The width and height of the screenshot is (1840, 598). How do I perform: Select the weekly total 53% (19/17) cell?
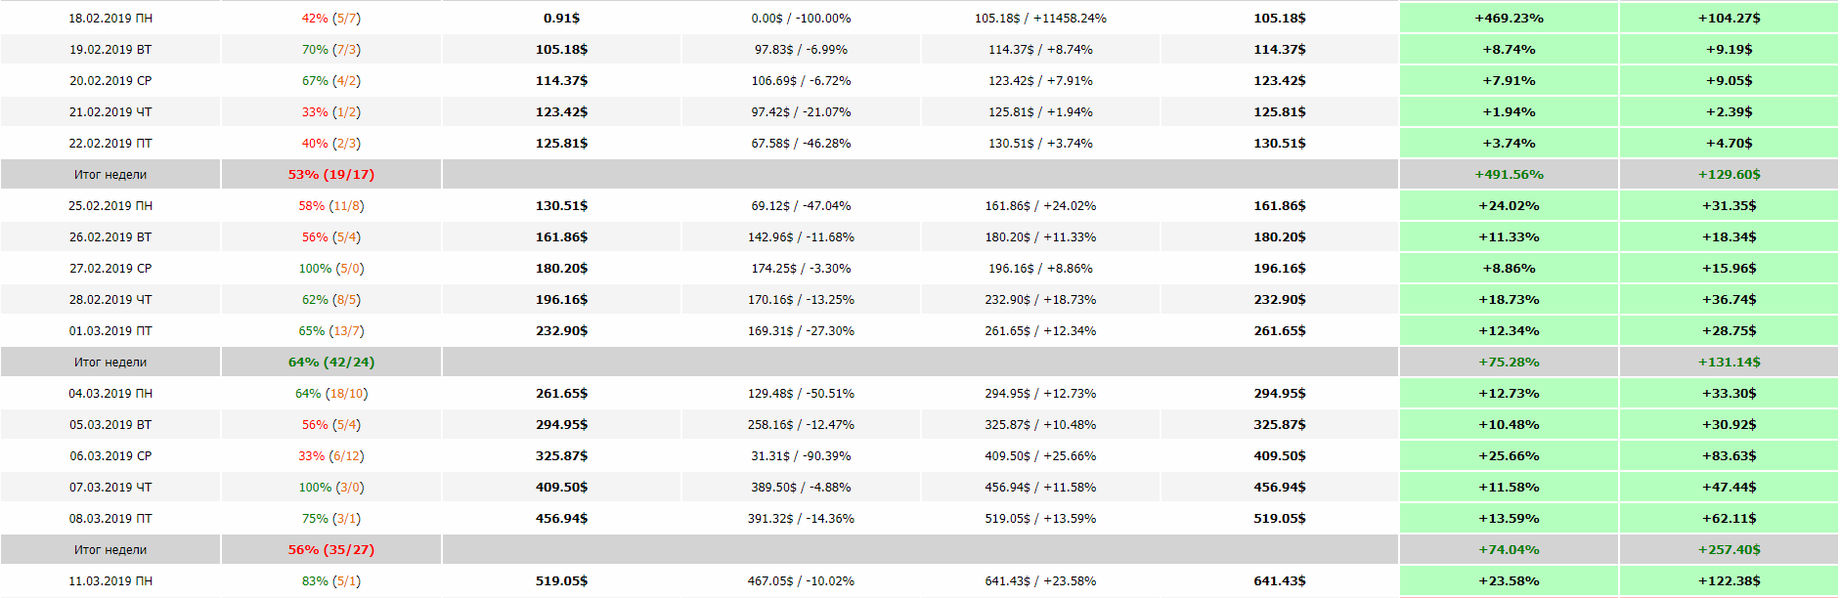pyautogui.click(x=330, y=175)
